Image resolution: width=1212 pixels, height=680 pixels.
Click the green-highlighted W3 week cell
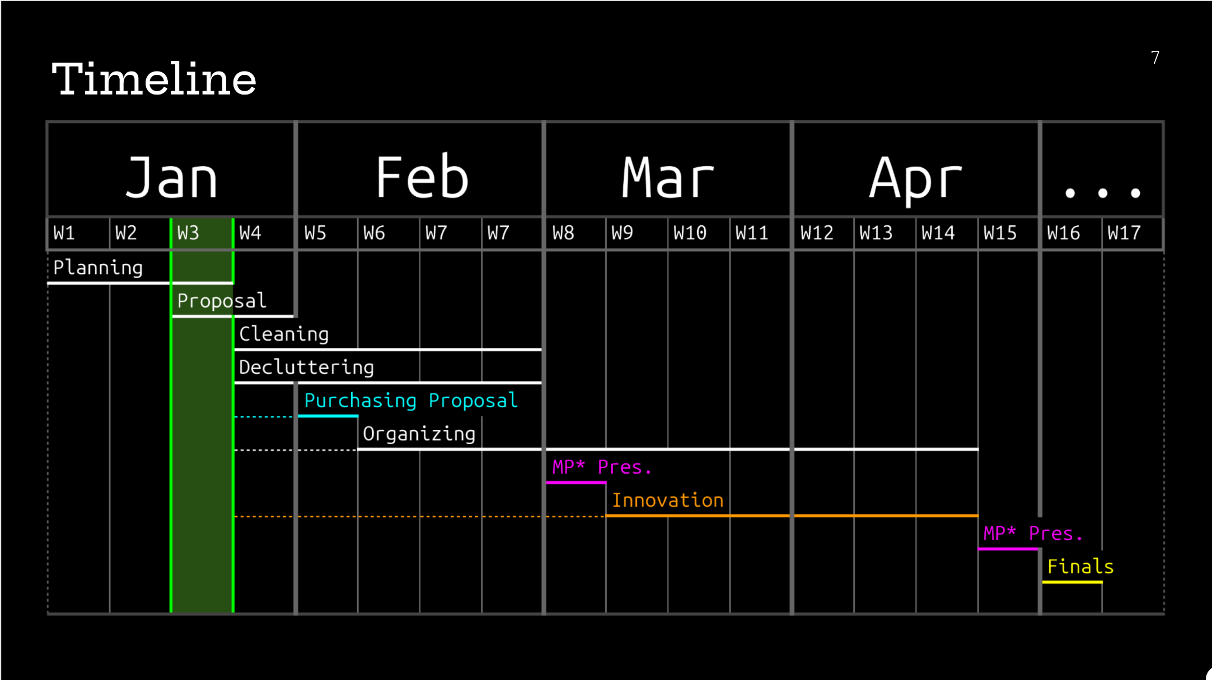click(202, 233)
